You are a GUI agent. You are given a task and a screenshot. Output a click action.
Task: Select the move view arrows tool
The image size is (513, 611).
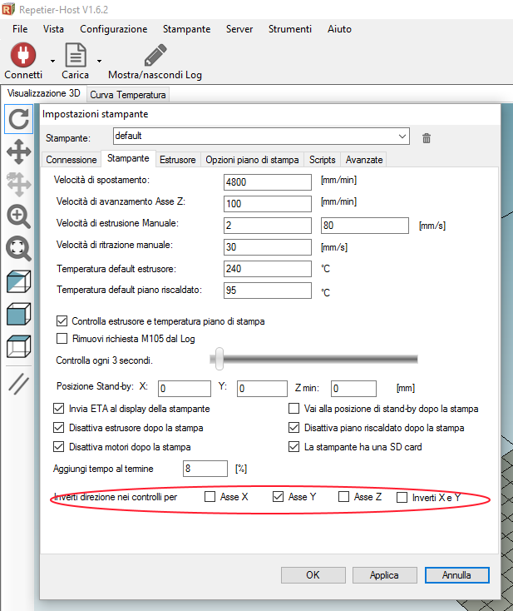tap(18, 152)
